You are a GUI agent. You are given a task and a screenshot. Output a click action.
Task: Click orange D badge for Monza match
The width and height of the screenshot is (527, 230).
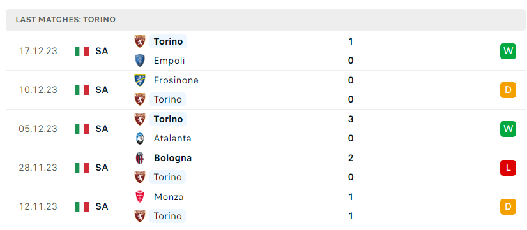click(508, 206)
